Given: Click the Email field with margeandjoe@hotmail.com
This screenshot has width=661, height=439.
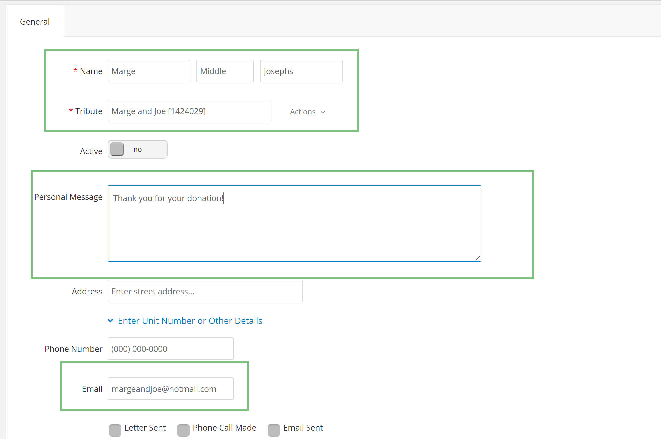Looking at the screenshot, I should point(170,389).
